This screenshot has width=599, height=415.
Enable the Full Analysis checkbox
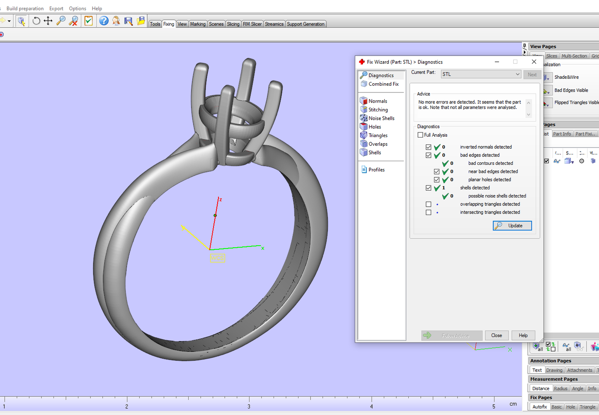[420, 135]
